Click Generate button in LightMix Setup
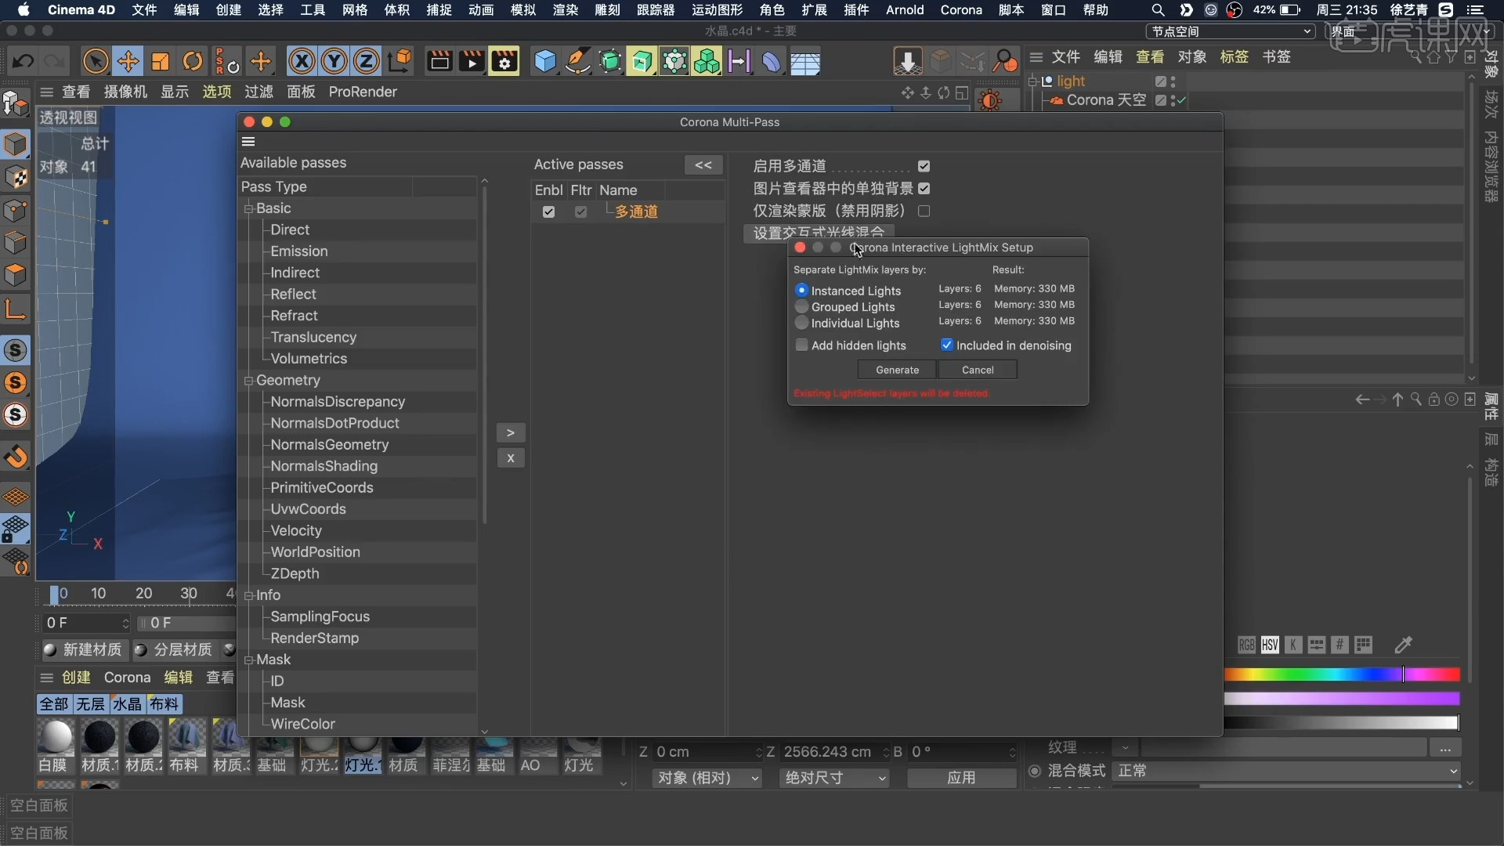This screenshot has width=1504, height=846. pyautogui.click(x=897, y=370)
